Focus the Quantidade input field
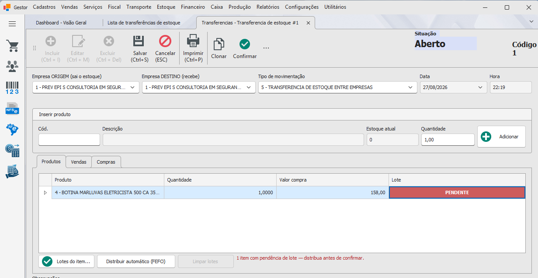 click(x=448, y=140)
